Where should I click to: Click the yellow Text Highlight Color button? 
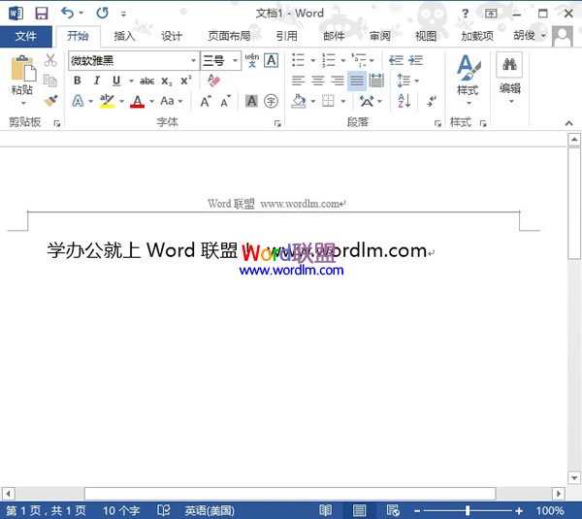pyautogui.click(x=107, y=101)
